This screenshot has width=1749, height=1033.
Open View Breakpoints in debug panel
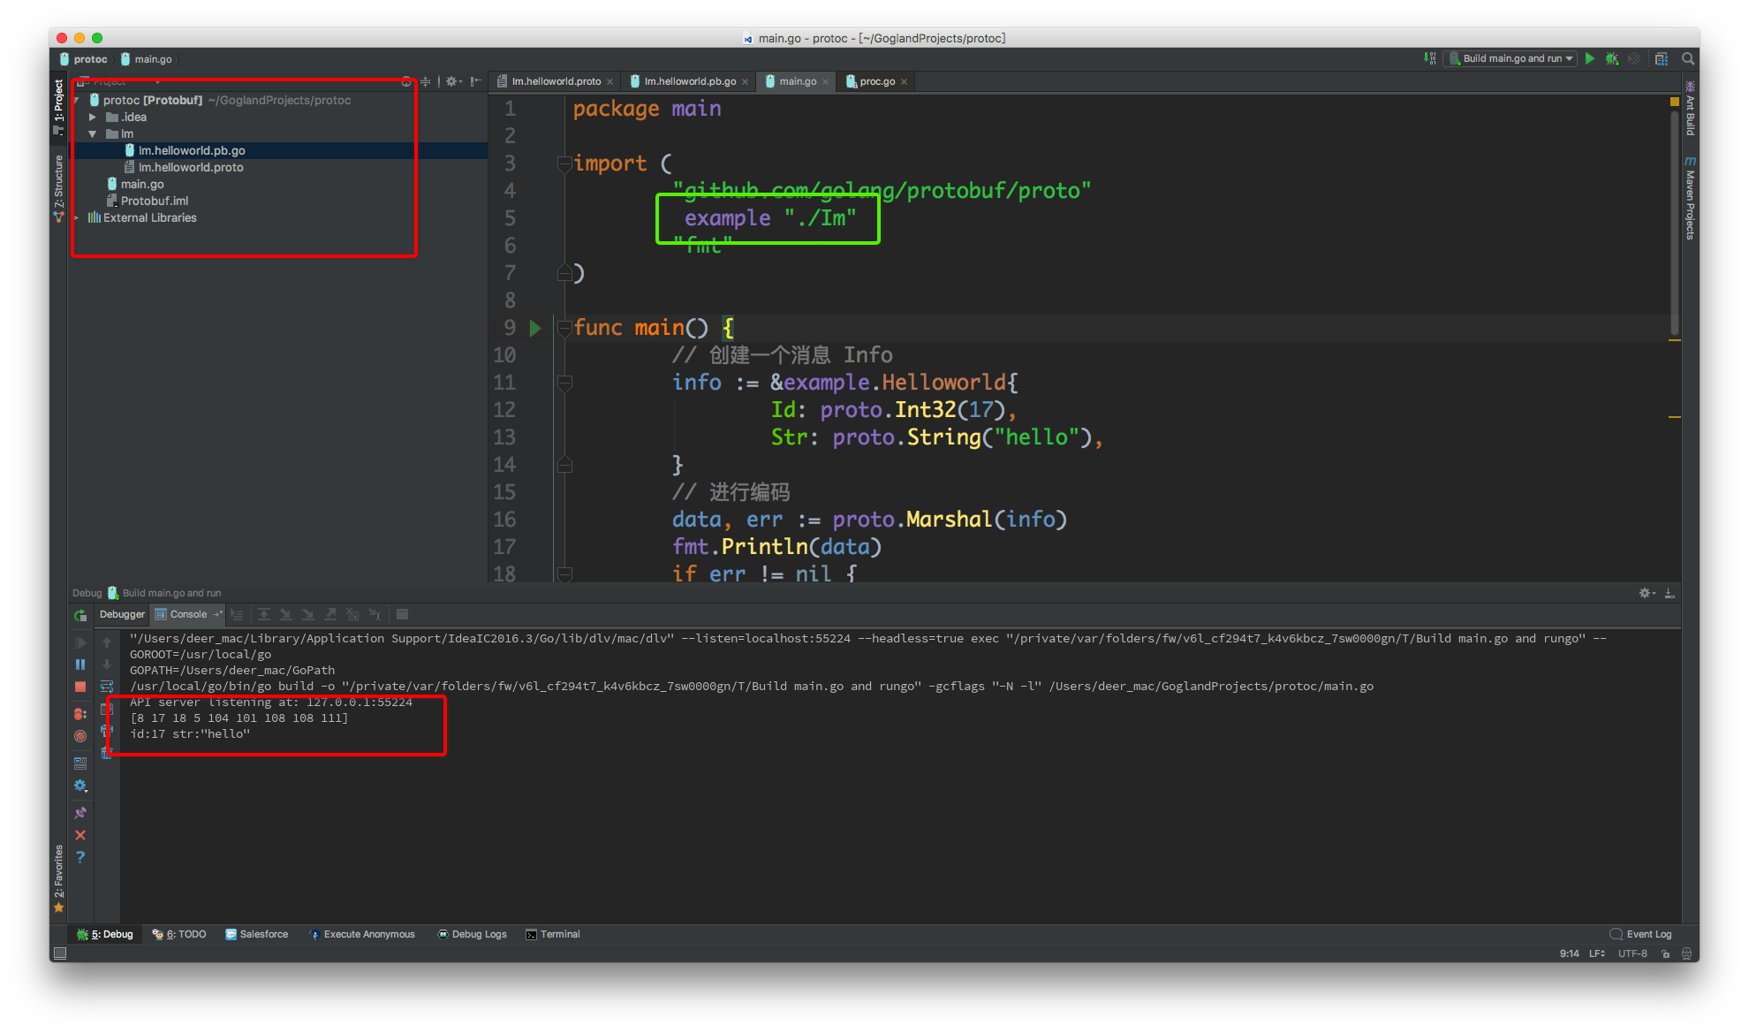click(80, 714)
